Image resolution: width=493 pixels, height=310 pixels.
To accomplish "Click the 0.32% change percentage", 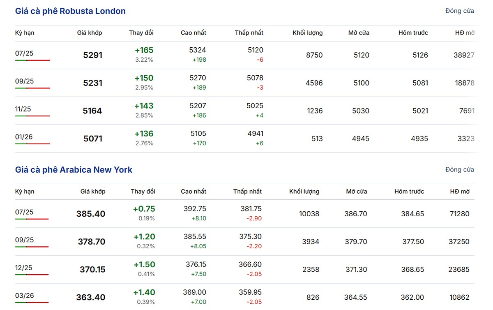I will (146, 246).
